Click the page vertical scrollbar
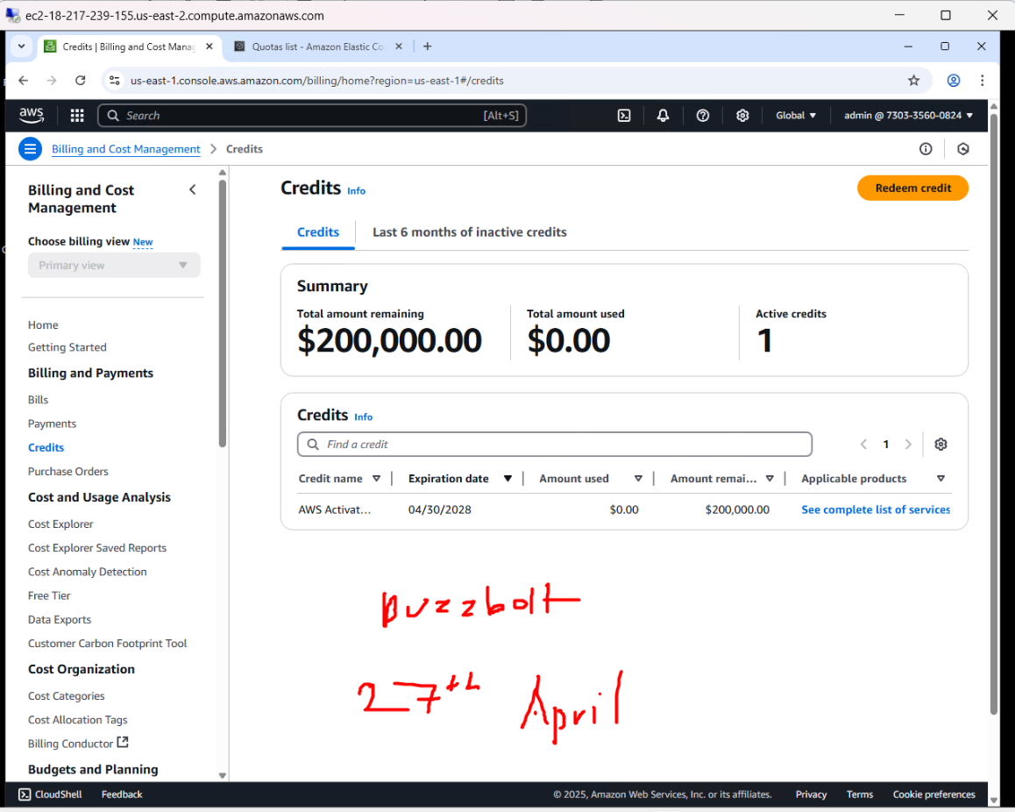1015x812 pixels. (x=994, y=415)
